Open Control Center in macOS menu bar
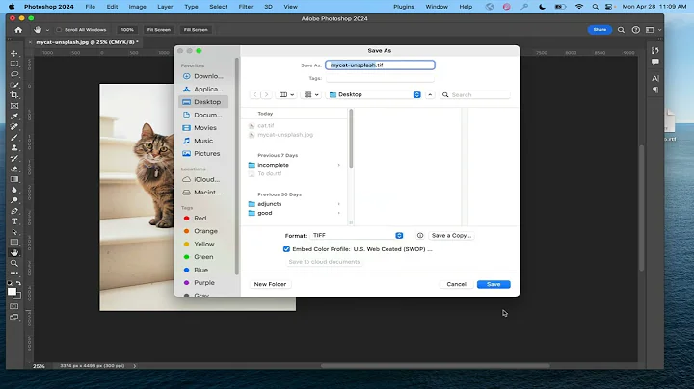Image resolution: width=694 pixels, height=389 pixels. click(609, 7)
